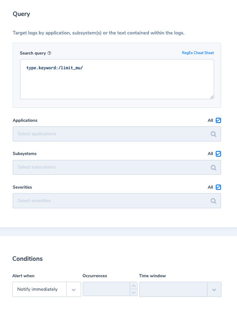The image size is (237, 317).
Task: Click the search icon in Applications field
Action: click(213, 134)
